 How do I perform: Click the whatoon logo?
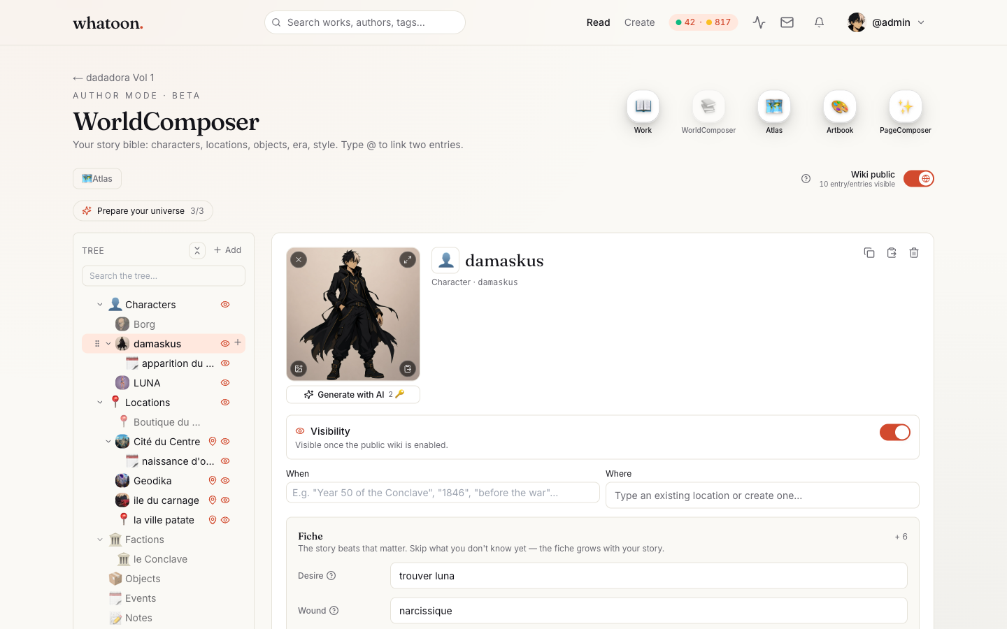click(x=108, y=23)
